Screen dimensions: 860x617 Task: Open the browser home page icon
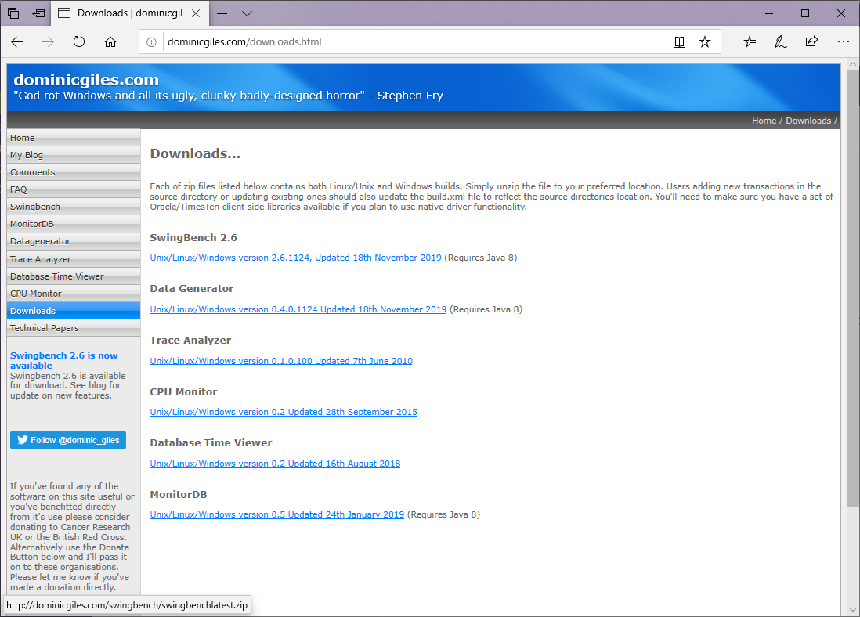[x=110, y=41]
